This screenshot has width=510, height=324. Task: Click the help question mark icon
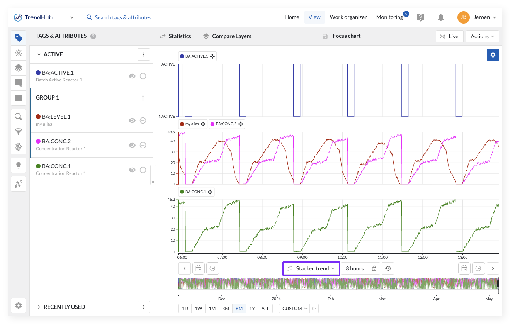click(421, 17)
